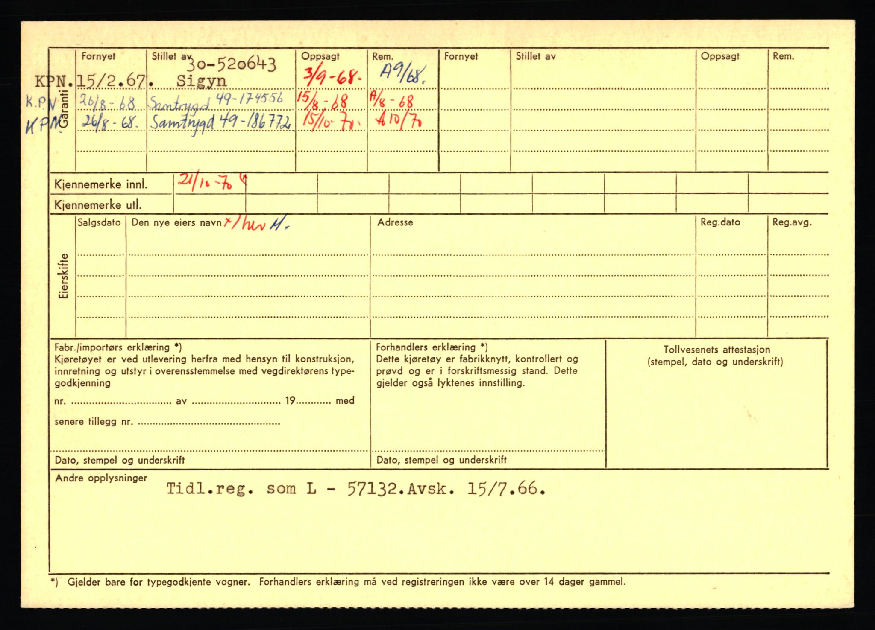Click Dato, stempel og underskrift under Forhandlers erklæring
Screen dimensions: 875x630
pos(441,460)
